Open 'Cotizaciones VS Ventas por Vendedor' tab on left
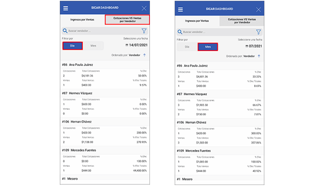 point(127,19)
